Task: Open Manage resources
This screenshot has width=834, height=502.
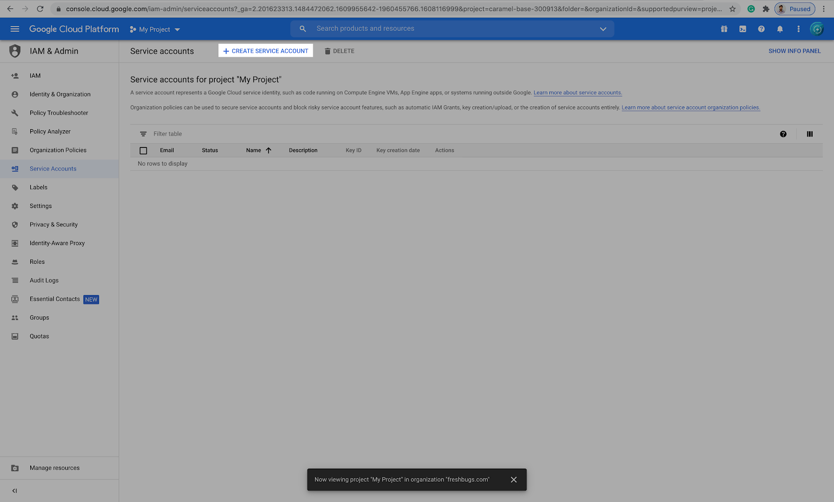Action: tap(55, 468)
